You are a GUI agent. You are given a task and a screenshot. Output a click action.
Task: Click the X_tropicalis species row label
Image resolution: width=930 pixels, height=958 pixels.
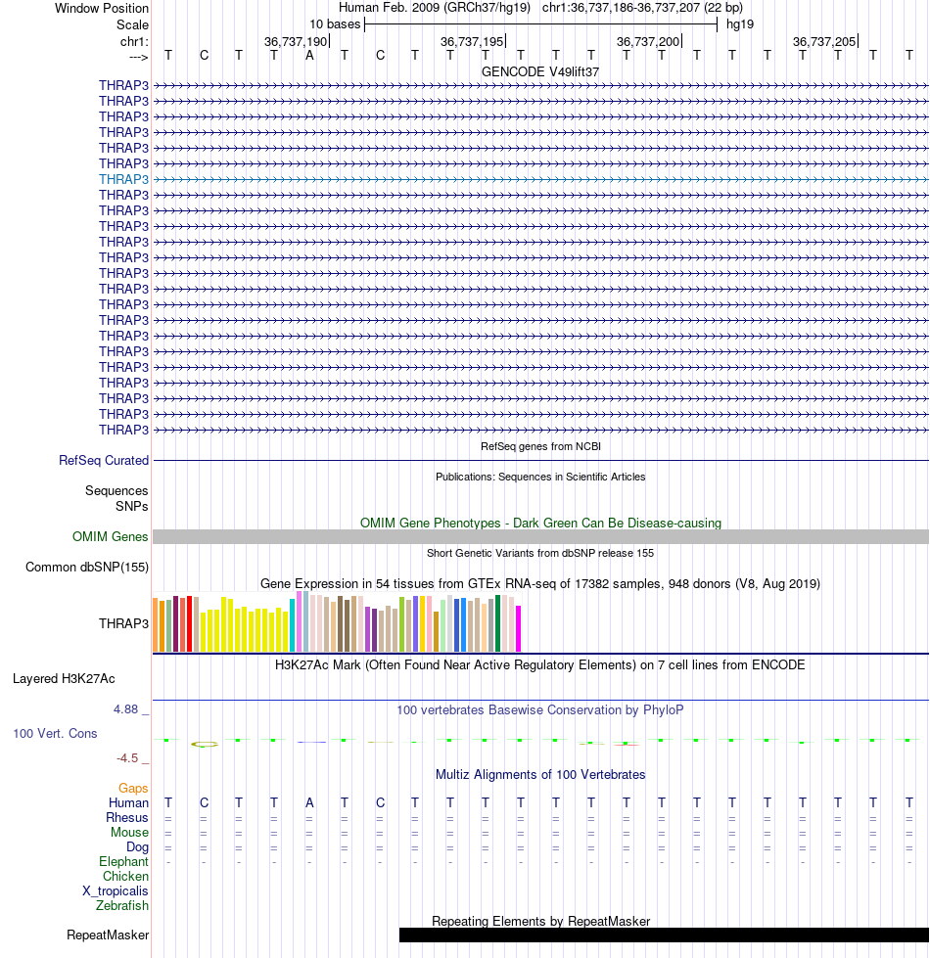(x=116, y=890)
